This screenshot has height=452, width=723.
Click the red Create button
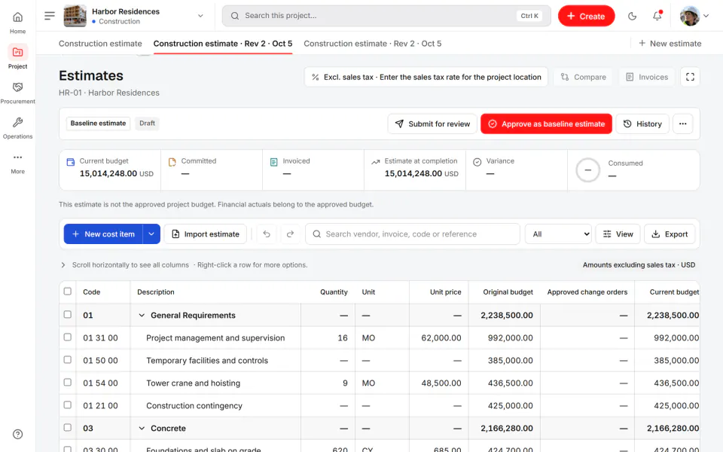point(586,16)
